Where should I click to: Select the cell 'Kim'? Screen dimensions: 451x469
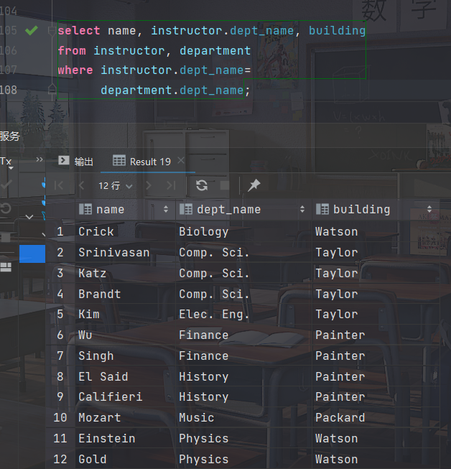pyautogui.click(x=125, y=315)
